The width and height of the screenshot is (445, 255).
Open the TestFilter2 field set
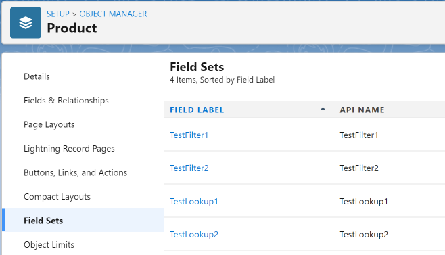point(189,168)
